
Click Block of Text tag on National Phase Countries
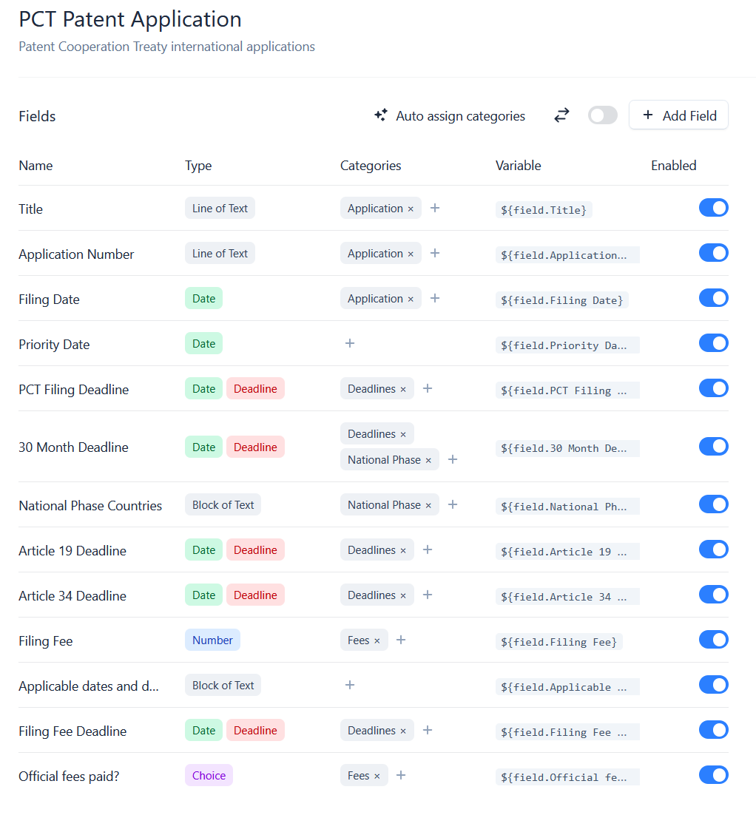pos(223,504)
